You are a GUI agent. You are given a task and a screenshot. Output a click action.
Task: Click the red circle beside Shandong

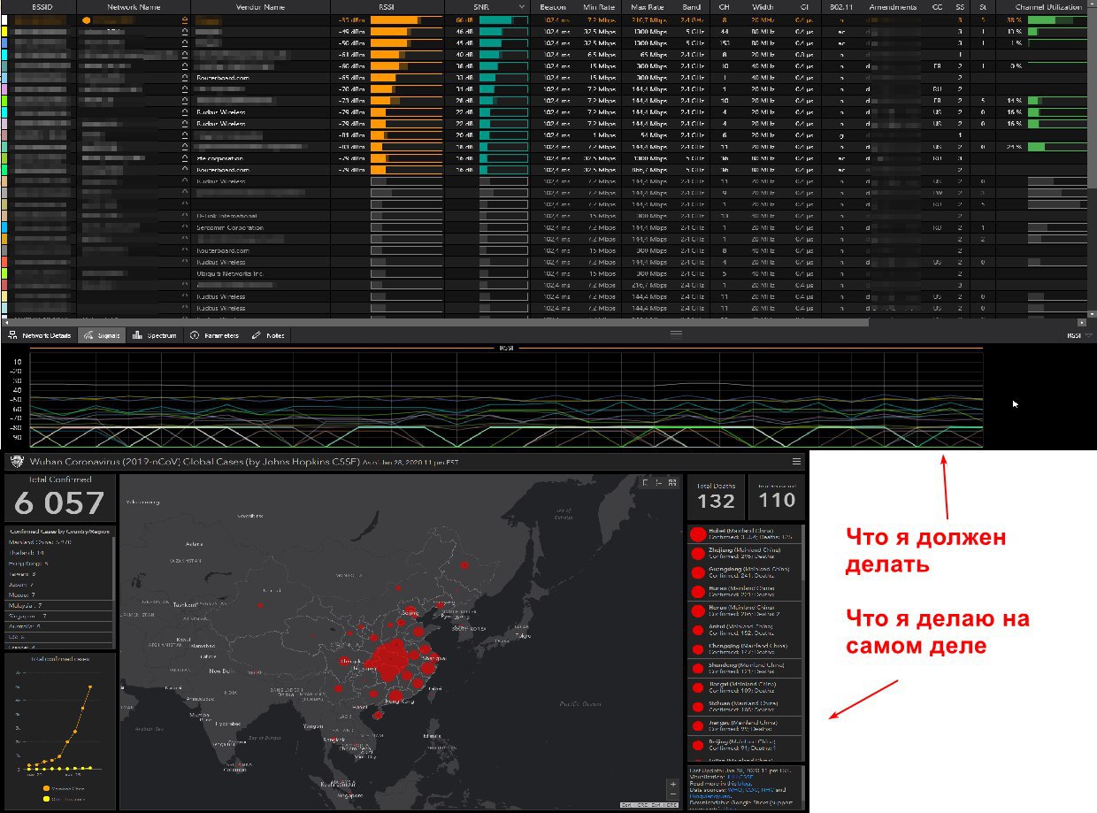coord(696,668)
